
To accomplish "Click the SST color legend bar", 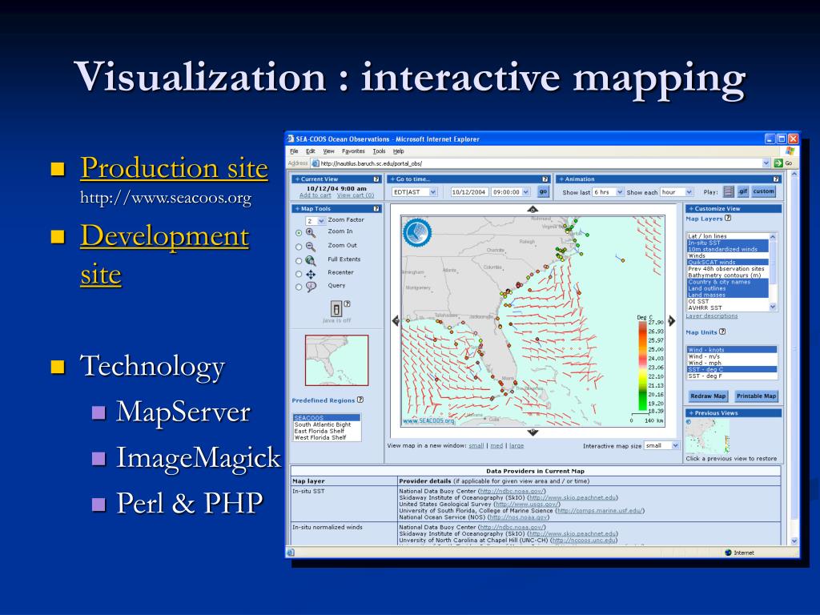I will coord(642,366).
